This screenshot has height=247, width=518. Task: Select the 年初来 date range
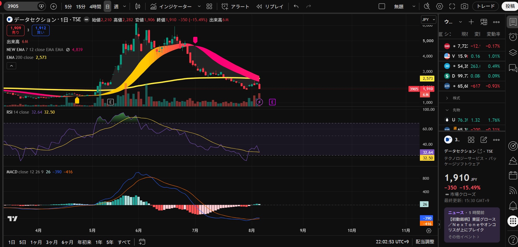[x=84, y=242]
